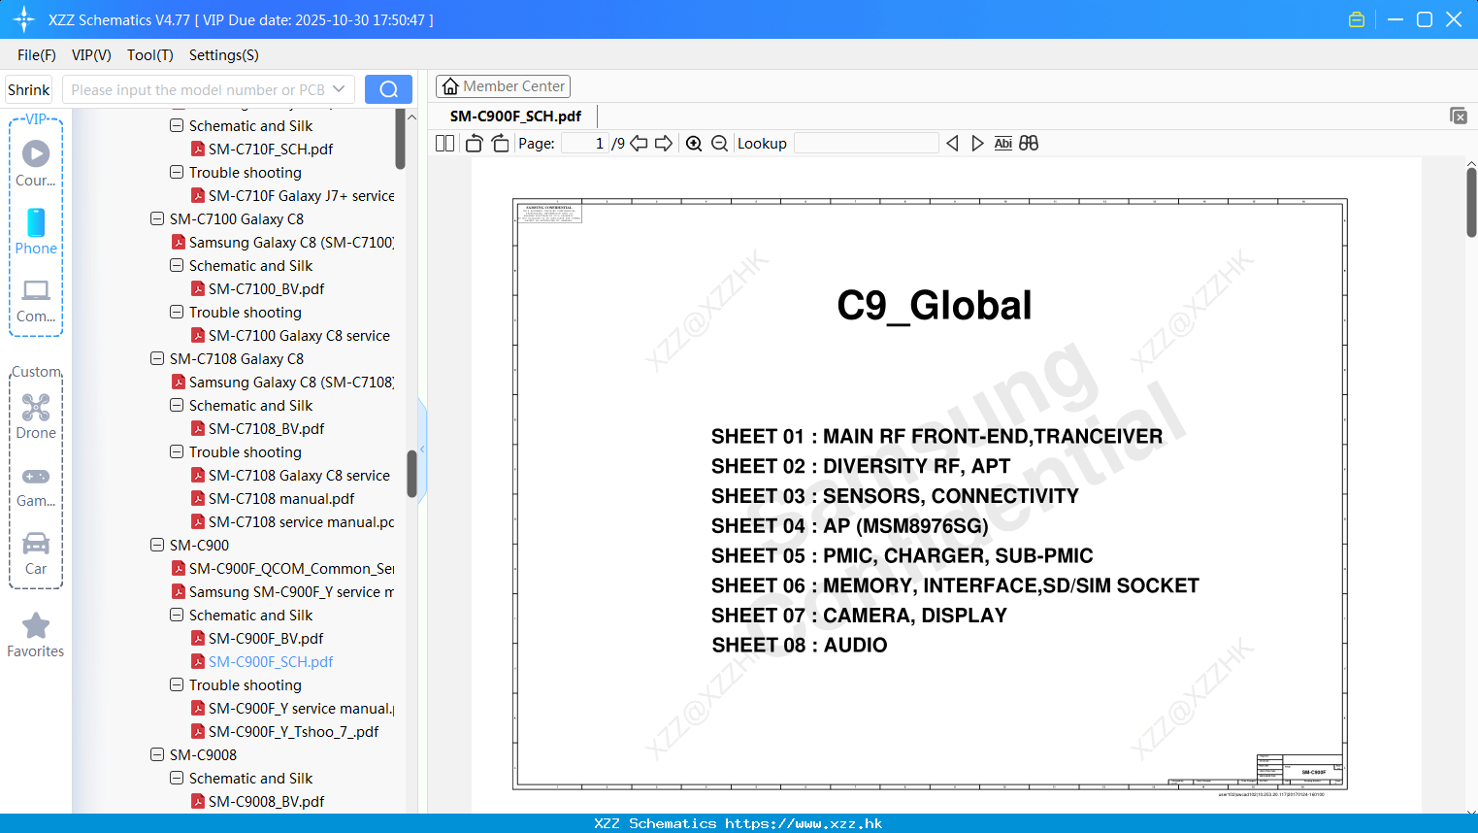
Task: Open the Settings(S) menu
Action: pos(224,55)
